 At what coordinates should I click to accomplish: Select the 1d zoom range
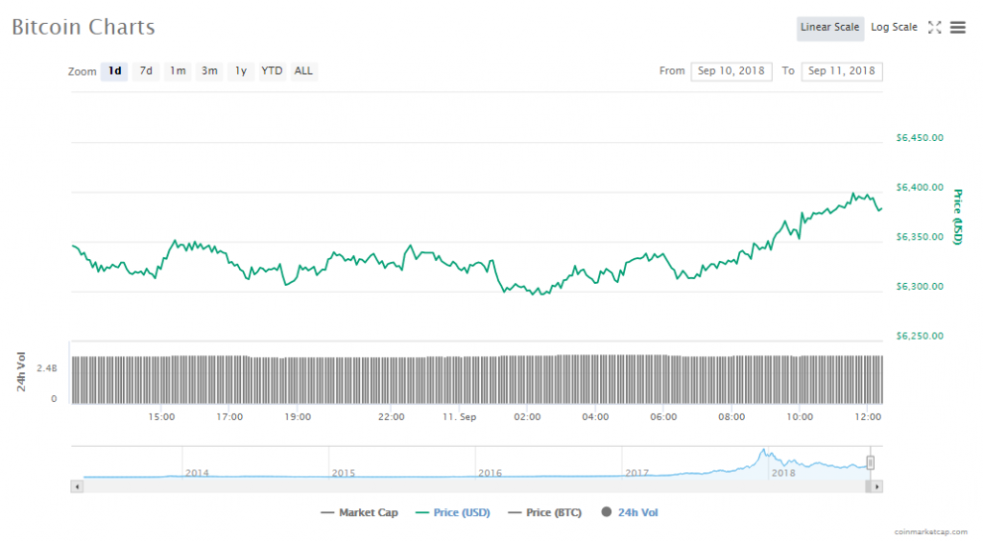click(114, 71)
